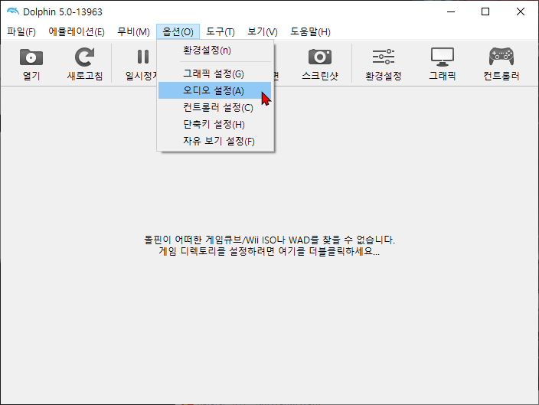The width and height of the screenshot is (539, 405).
Task: Click the Dolphin logo in title bar
Action: [13, 11]
